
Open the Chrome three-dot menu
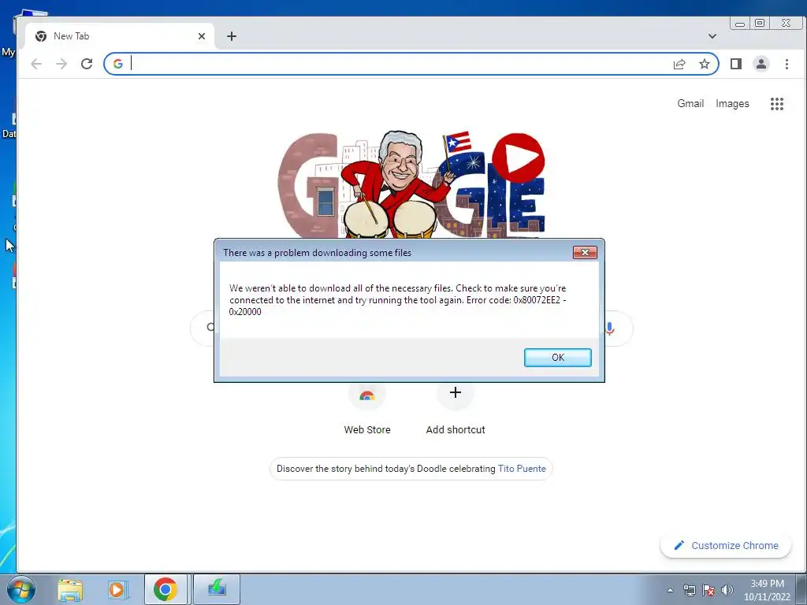pos(787,64)
